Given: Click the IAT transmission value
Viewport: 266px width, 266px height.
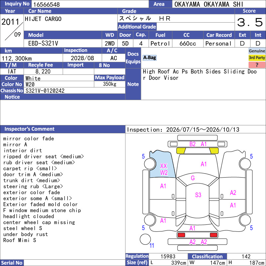Looking at the screenshot, I should 12,71.
